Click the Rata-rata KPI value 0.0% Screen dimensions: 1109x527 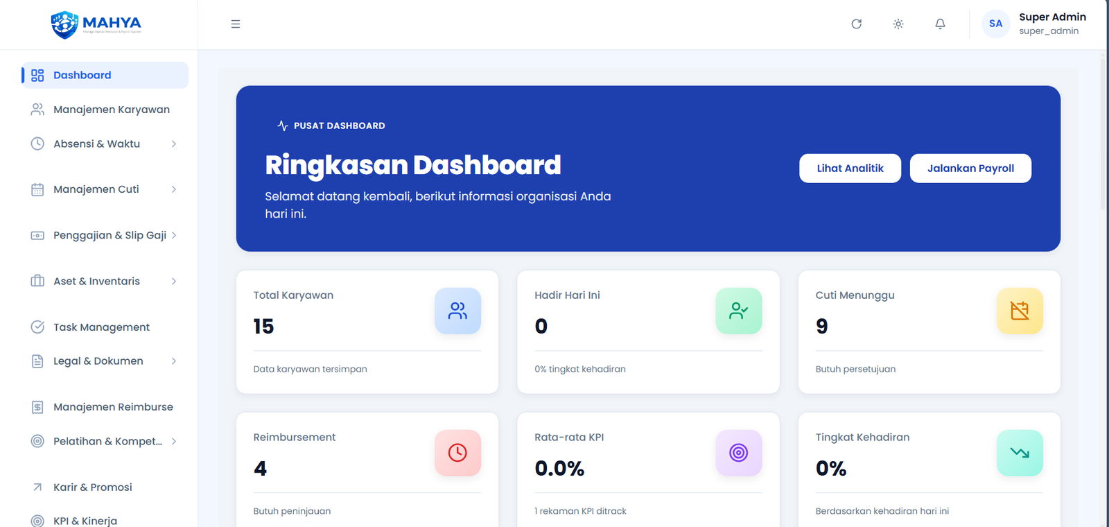click(559, 469)
